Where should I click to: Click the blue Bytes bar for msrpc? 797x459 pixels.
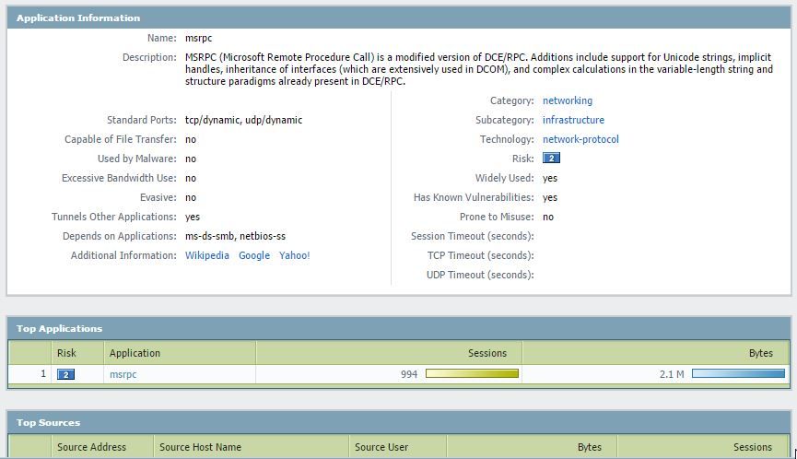click(739, 373)
